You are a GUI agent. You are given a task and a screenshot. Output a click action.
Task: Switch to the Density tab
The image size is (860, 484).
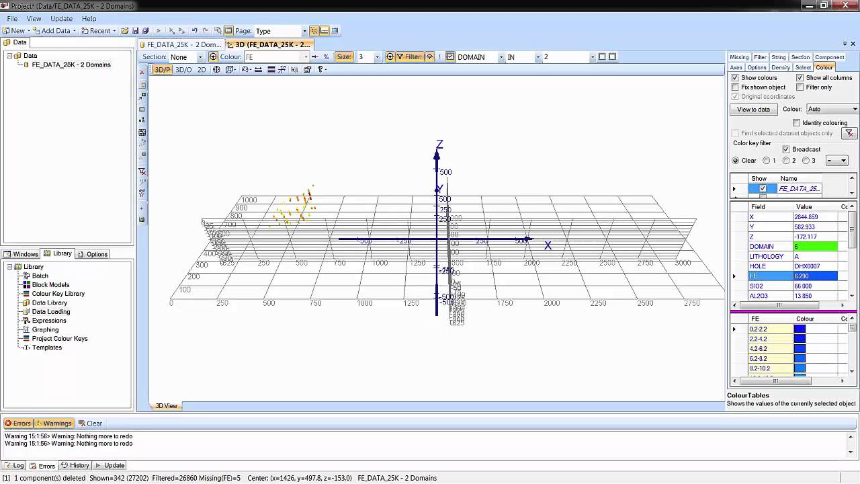(781, 67)
